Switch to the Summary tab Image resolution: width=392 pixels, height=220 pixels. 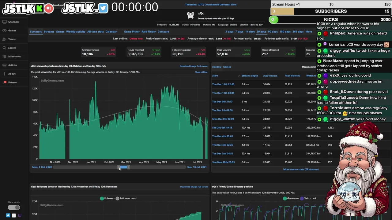[x=36, y=32]
